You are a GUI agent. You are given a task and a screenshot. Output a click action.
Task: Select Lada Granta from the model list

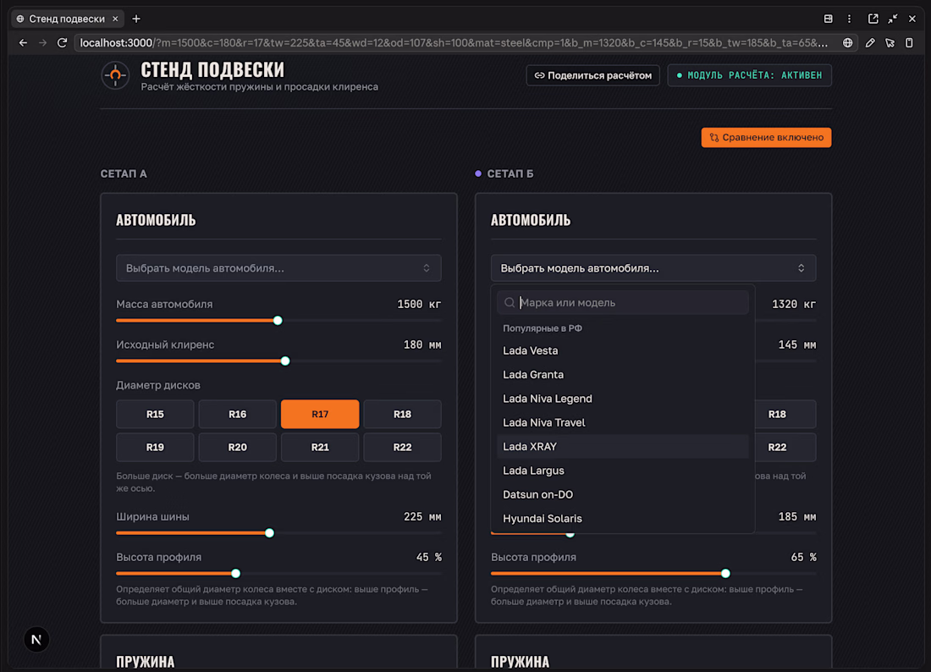coord(623,375)
